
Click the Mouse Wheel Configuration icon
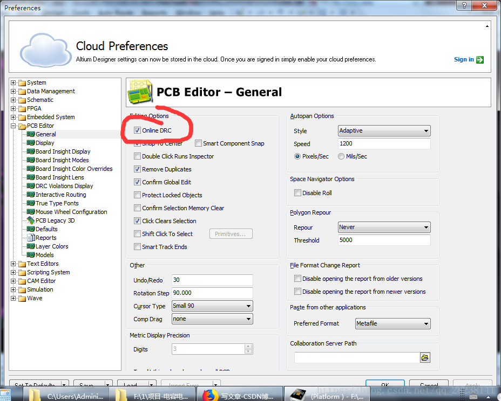pos(31,211)
